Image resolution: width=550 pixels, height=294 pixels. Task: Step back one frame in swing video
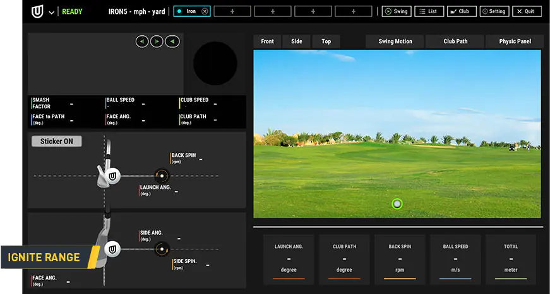click(142, 42)
